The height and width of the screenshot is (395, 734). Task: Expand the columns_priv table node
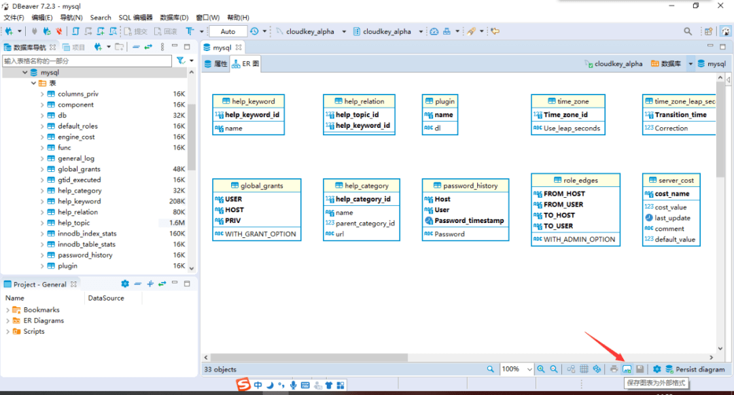point(42,94)
